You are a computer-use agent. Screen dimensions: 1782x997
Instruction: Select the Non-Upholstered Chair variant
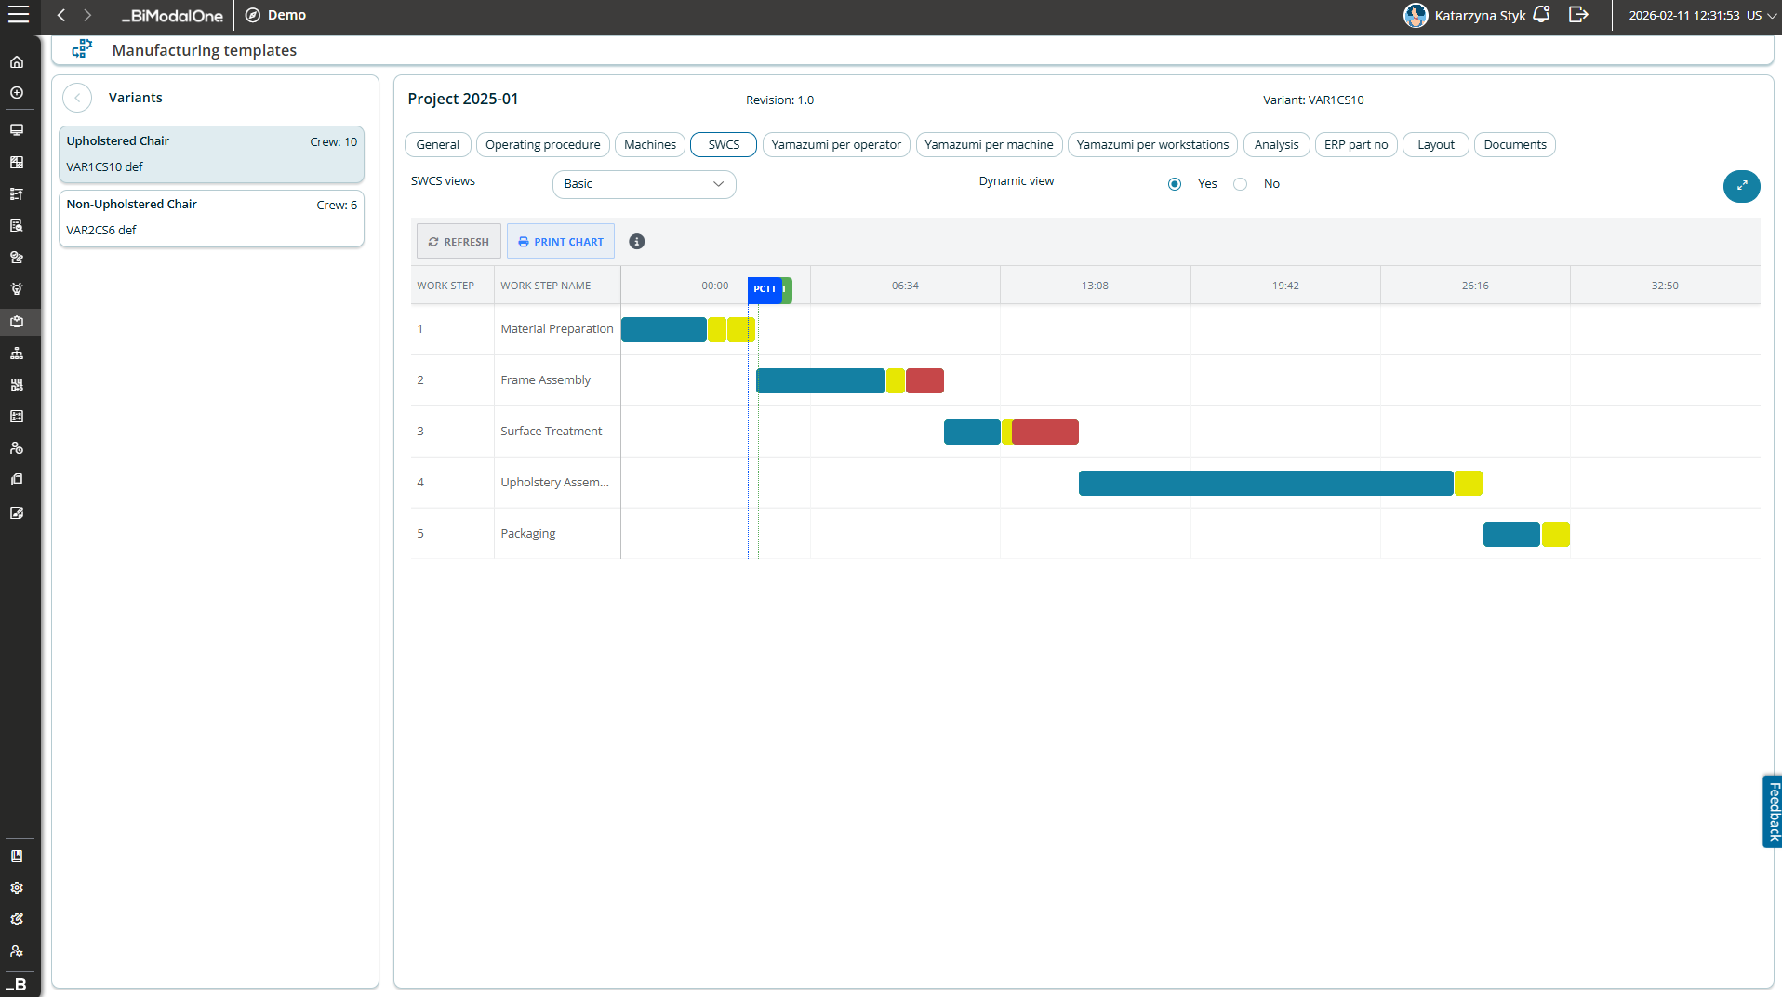(211, 218)
